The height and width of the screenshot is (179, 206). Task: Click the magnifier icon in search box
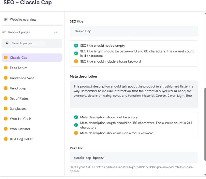(7, 43)
